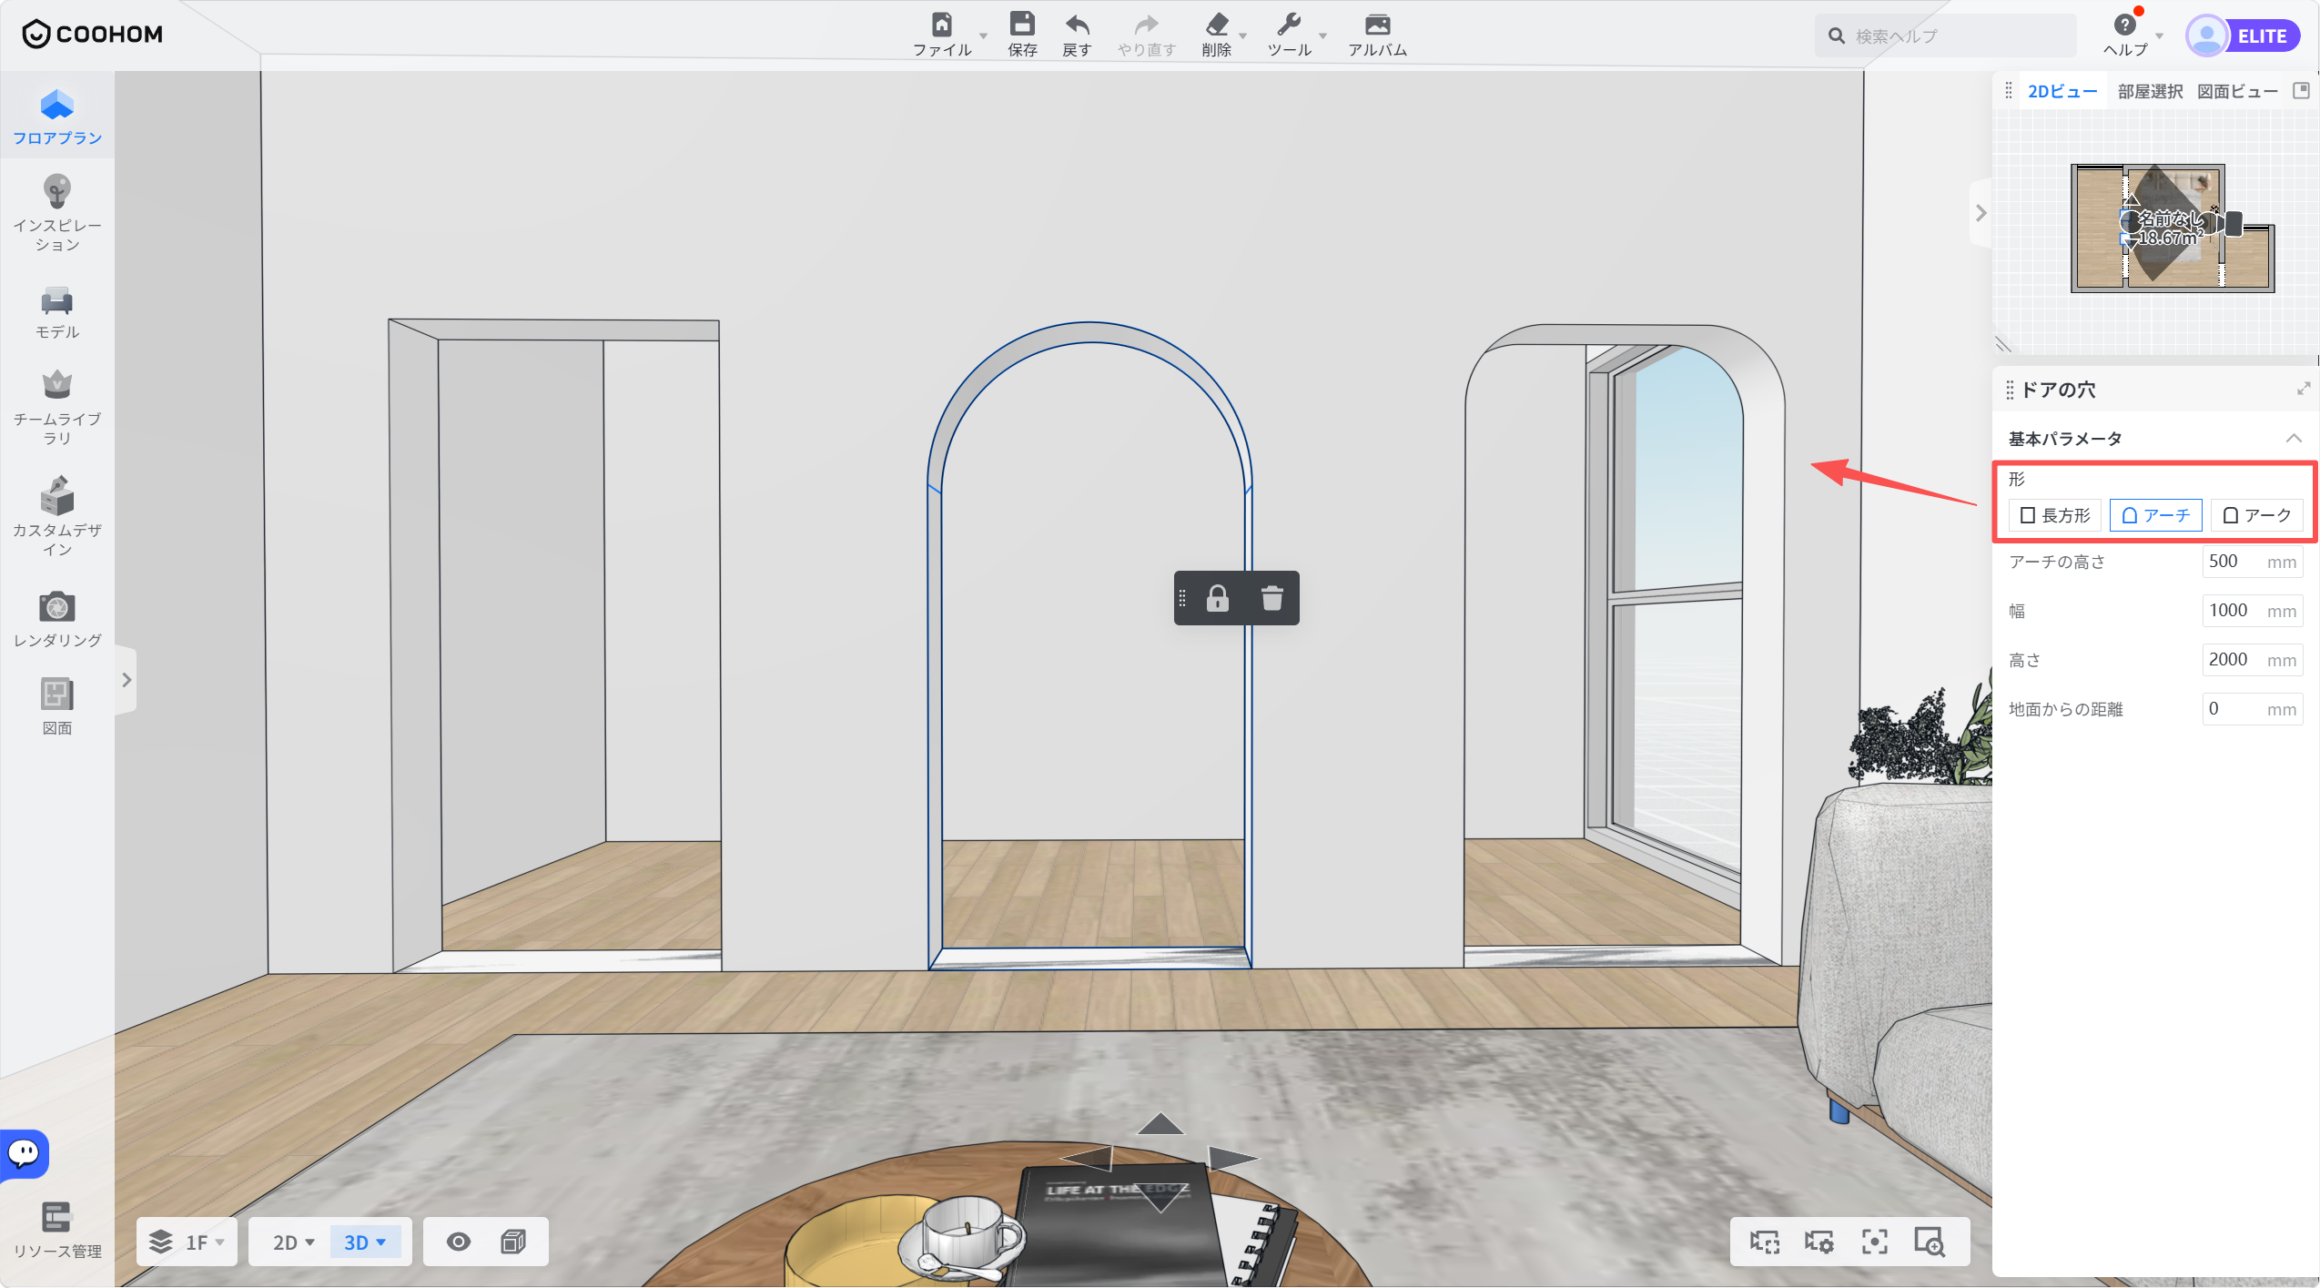The width and height of the screenshot is (2320, 1288).
Task: Click the 高さ height value field
Action: [x=2252, y=660]
